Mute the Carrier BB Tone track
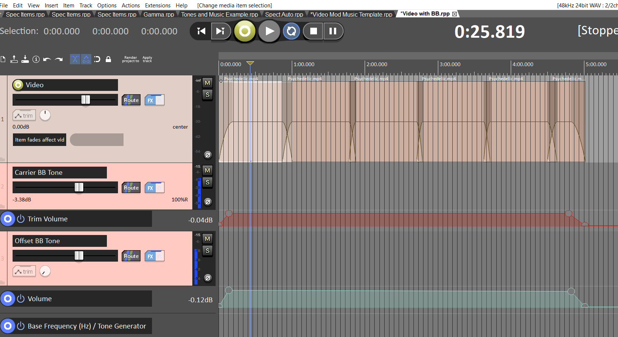 [207, 170]
